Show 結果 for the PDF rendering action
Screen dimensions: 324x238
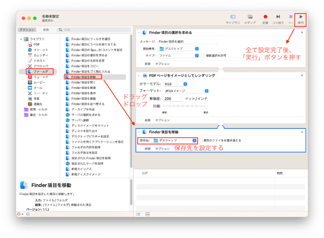click(148, 120)
